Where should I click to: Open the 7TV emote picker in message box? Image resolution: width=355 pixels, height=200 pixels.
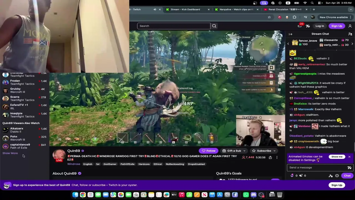click(349, 167)
